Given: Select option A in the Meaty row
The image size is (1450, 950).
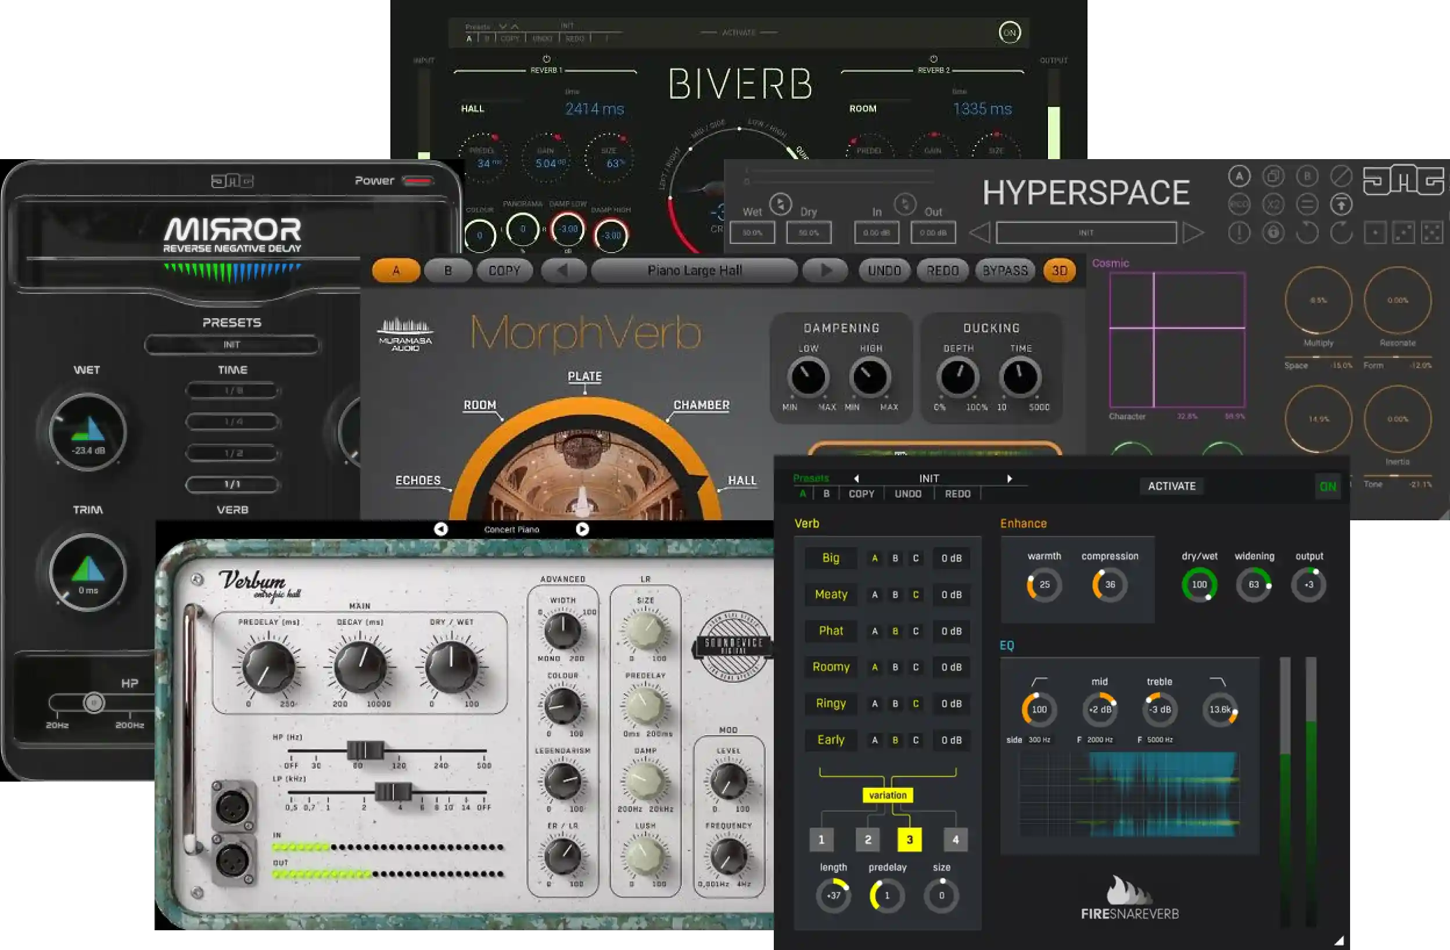Looking at the screenshot, I should pos(875,595).
